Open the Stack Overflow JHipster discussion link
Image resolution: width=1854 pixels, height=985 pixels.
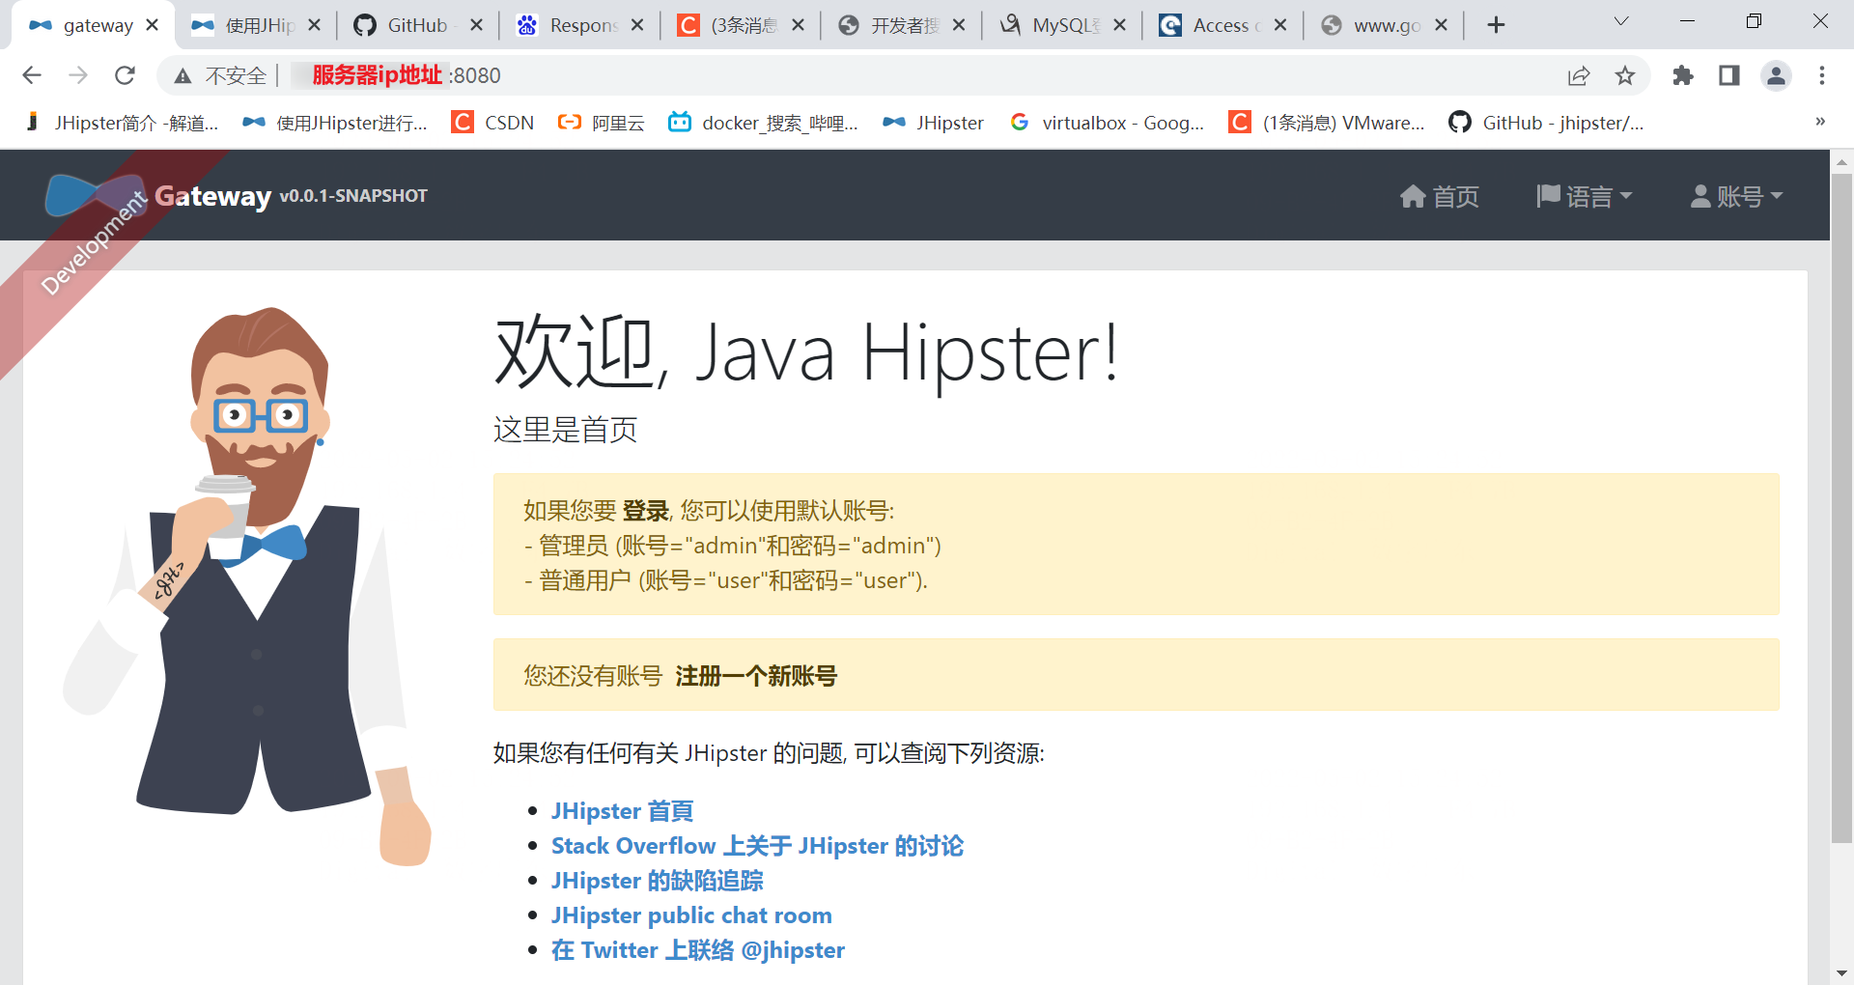[x=757, y=846]
